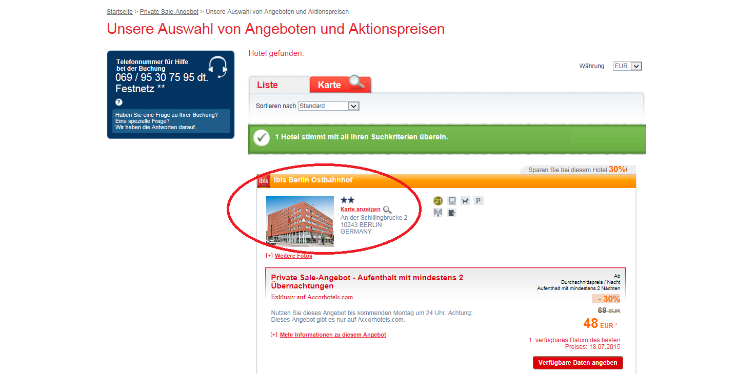Open the Sortieren nach Standard dropdown
This screenshot has height=374, width=736.
[x=329, y=106]
